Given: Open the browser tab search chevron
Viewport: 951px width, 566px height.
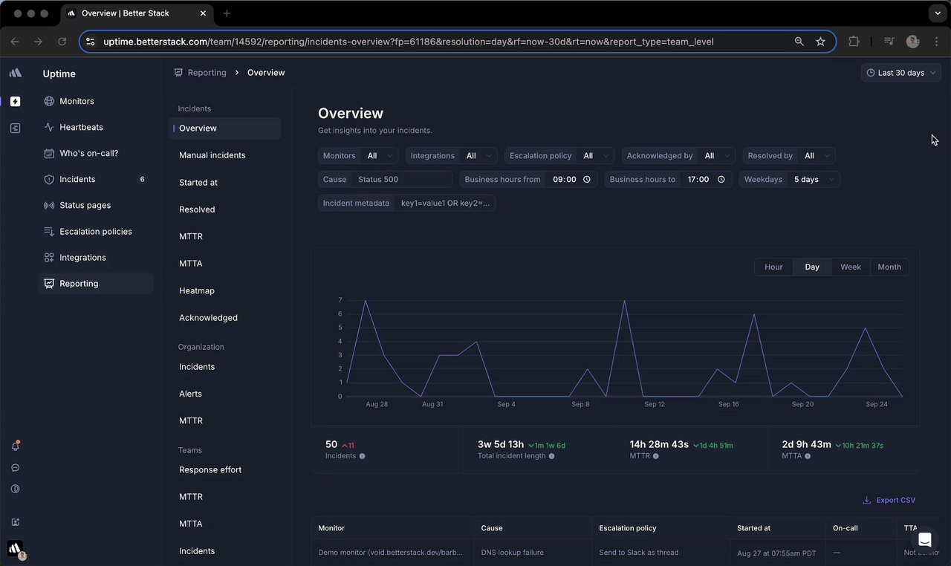Looking at the screenshot, I should point(936,13).
